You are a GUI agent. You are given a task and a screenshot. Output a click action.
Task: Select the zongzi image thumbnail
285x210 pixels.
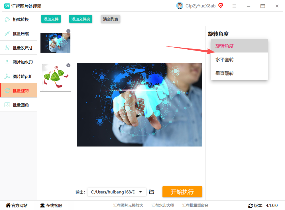point(56,77)
